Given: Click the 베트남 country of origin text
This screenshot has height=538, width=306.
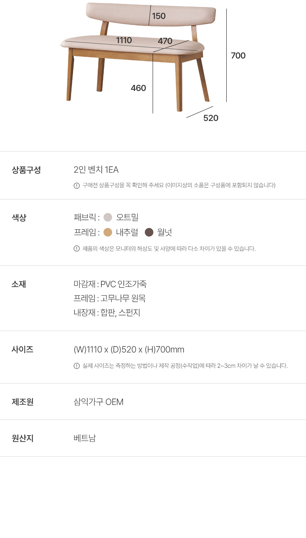Looking at the screenshot, I should click(85, 438).
